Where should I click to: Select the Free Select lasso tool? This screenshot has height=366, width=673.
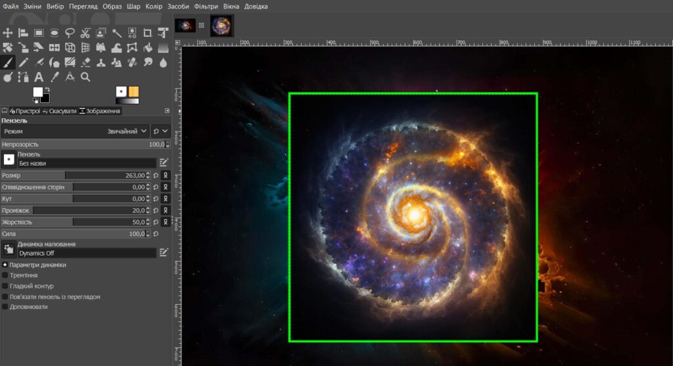coord(70,33)
